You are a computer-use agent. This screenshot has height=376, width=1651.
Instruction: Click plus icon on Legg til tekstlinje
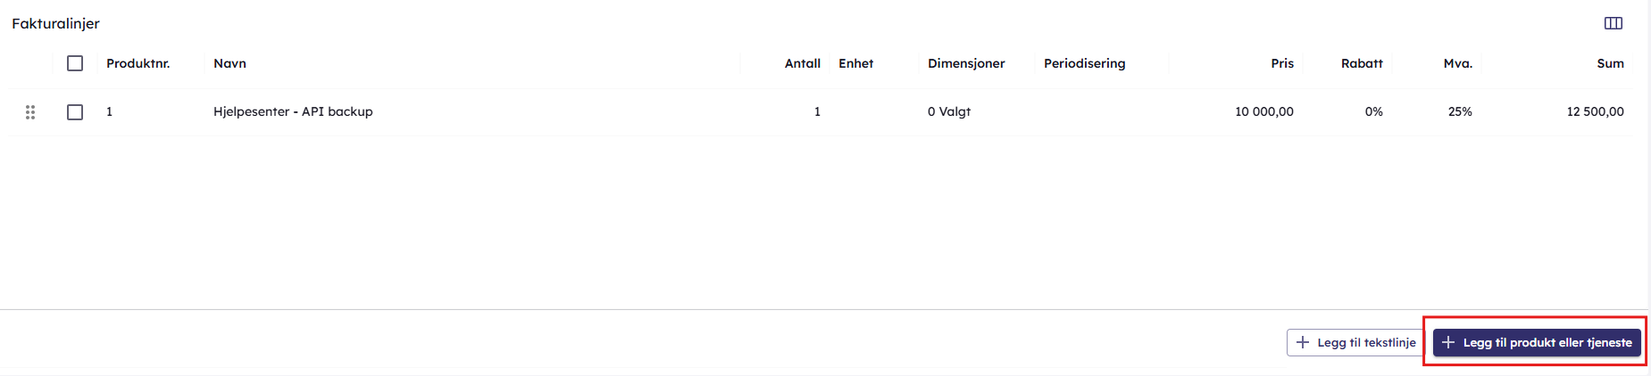coord(1303,342)
